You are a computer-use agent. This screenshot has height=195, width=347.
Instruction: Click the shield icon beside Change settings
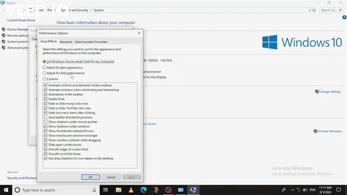(317, 92)
